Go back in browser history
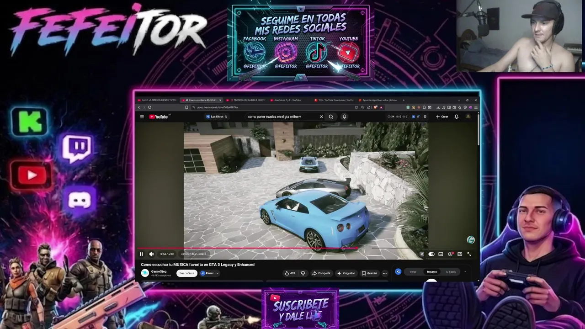The height and width of the screenshot is (329, 585). coord(139,107)
